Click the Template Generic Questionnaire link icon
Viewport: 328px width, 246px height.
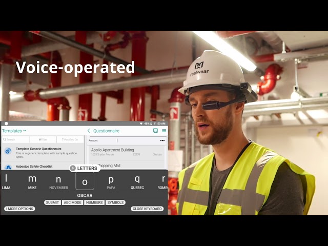[x=8, y=151]
